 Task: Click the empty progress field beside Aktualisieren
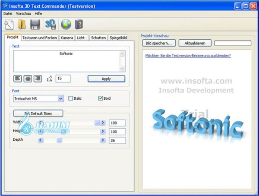point(233,43)
